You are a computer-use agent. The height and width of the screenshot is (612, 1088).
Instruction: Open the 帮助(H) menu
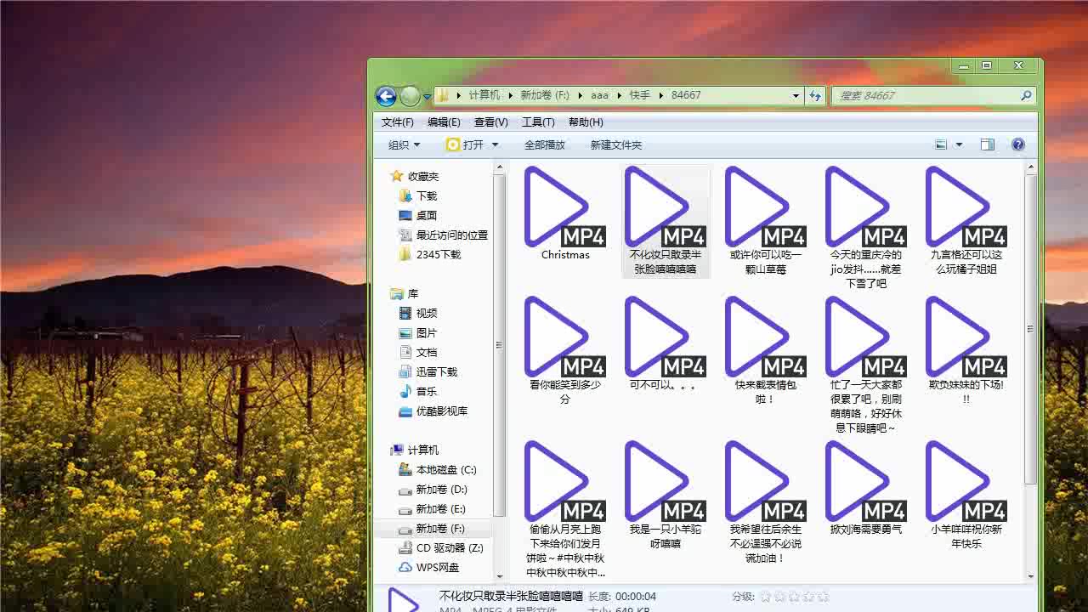[x=586, y=122]
